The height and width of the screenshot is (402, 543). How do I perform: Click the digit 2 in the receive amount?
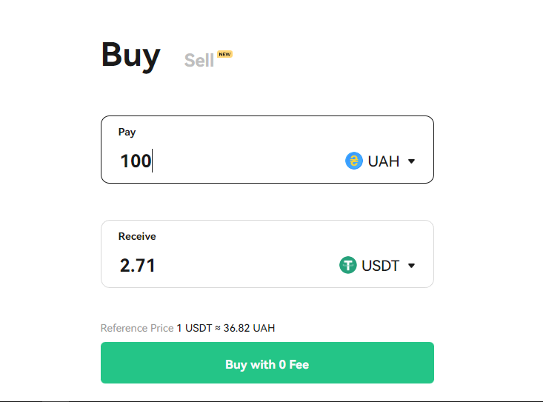tap(125, 265)
